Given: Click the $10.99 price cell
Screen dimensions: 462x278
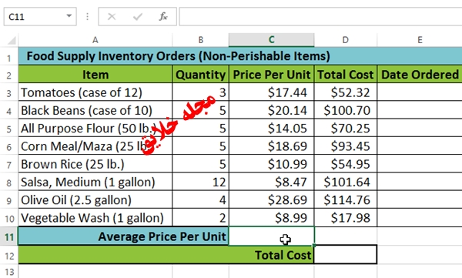Looking at the screenshot, I should pyautogui.click(x=272, y=164).
